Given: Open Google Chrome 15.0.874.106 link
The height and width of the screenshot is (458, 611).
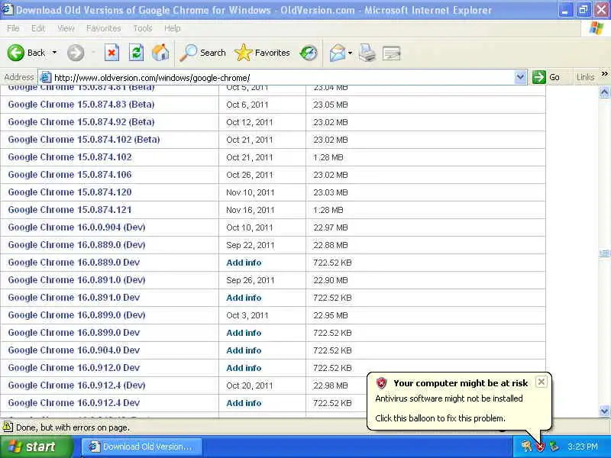Looking at the screenshot, I should click(70, 175).
